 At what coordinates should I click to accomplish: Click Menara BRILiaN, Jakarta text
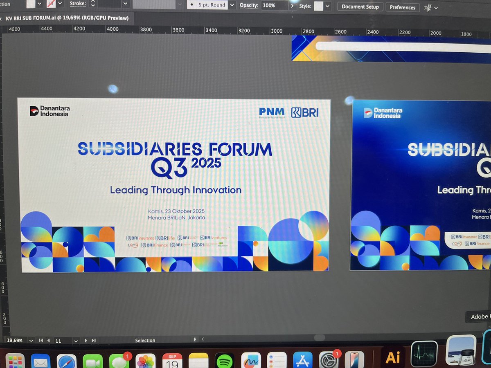click(176, 218)
